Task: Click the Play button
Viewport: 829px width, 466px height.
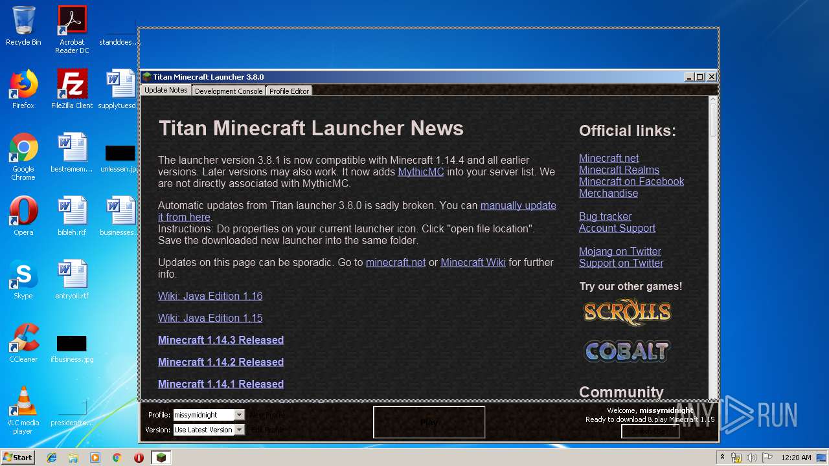Action: pos(429,422)
